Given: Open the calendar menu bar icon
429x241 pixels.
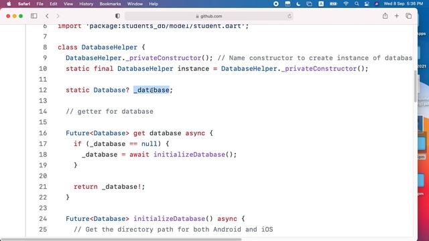Looking at the screenshot, I should [x=288, y=4].
